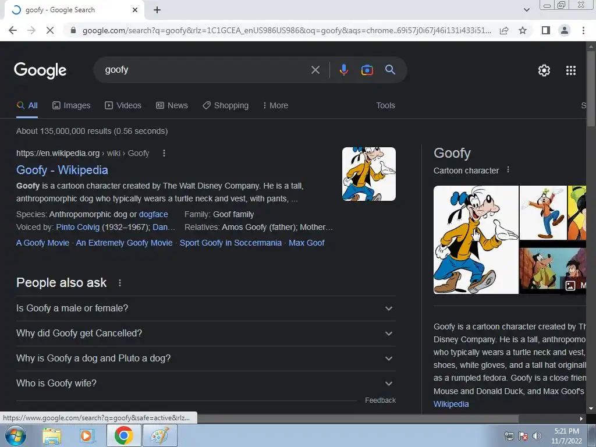This screenshot has width=596, height=447.
Task: Click the knowledge panel Goofy title
Action: point(452,153)
